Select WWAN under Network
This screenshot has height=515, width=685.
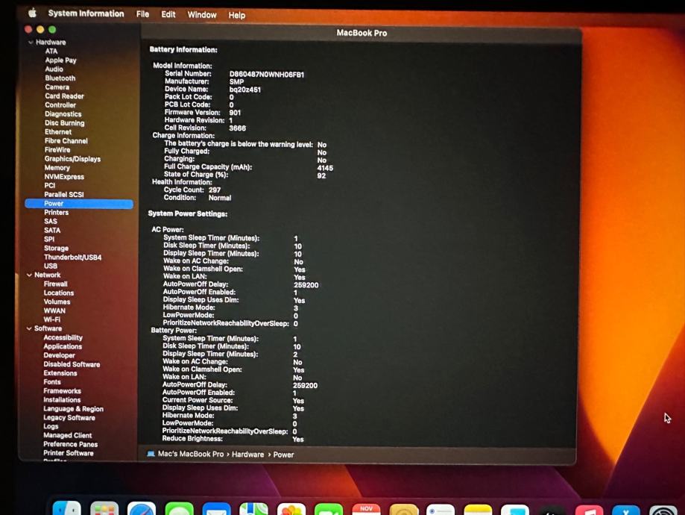(54, 311)
